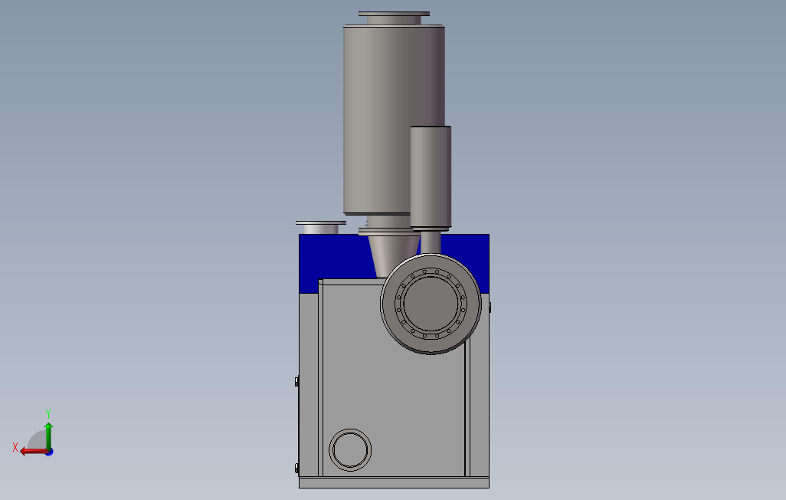
Task: Select the short flanged nozzle on blue housing
Action: tap(321, 228)
